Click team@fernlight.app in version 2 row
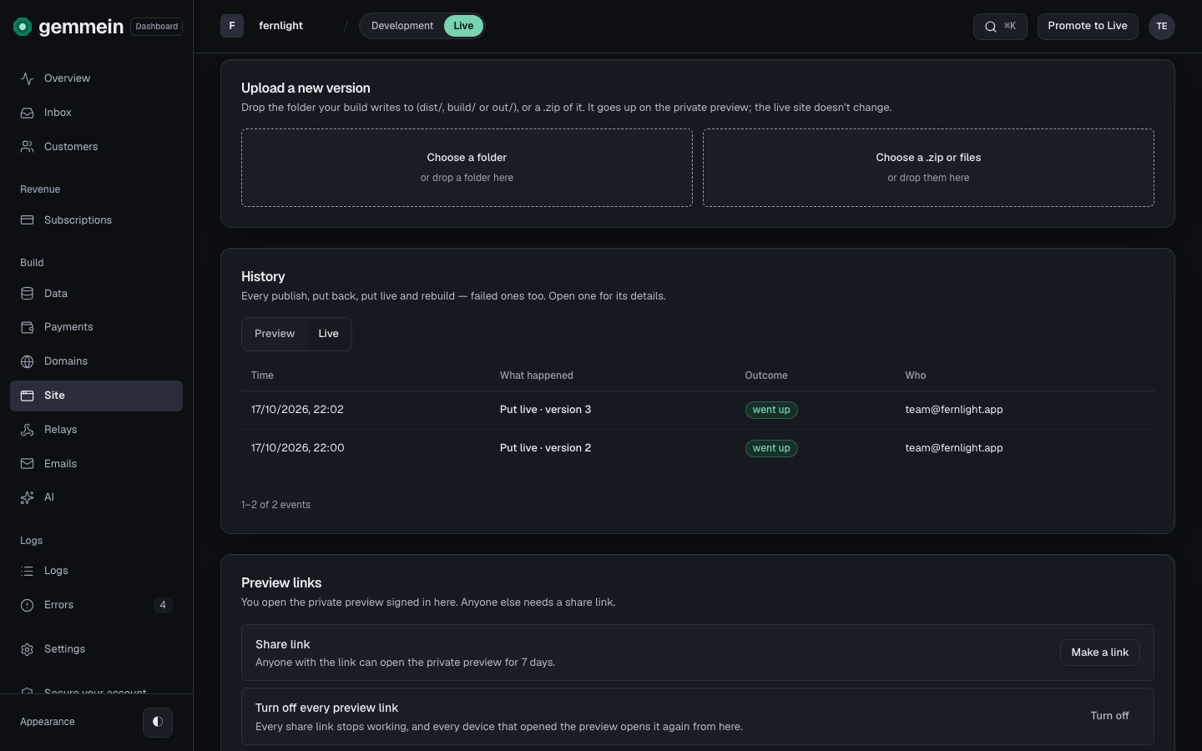1202x751 pixels. click(954, 448)
